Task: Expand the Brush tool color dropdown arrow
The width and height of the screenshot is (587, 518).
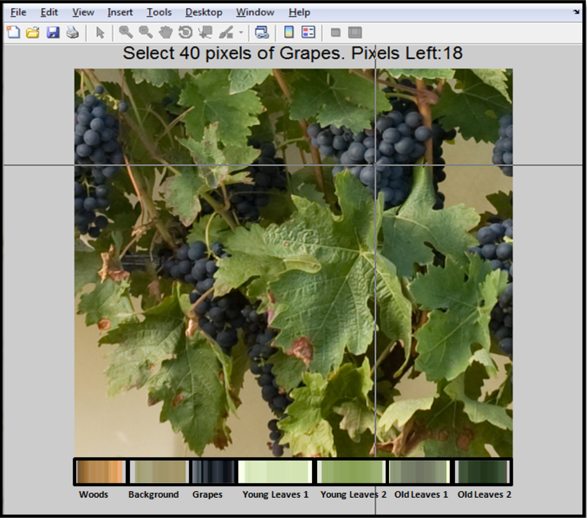Action: click(x=241, y=33)
